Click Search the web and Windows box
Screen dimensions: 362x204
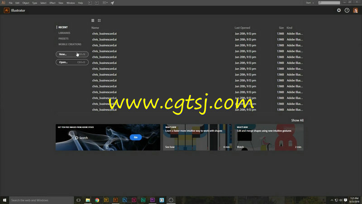[x=42, y=200]
